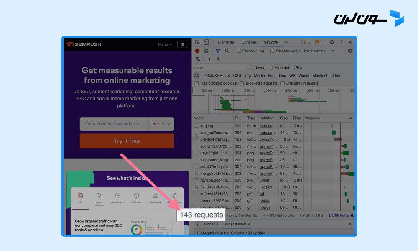Close the bottom drawer panel
This screenshot has height=251, width=418.
350,224
